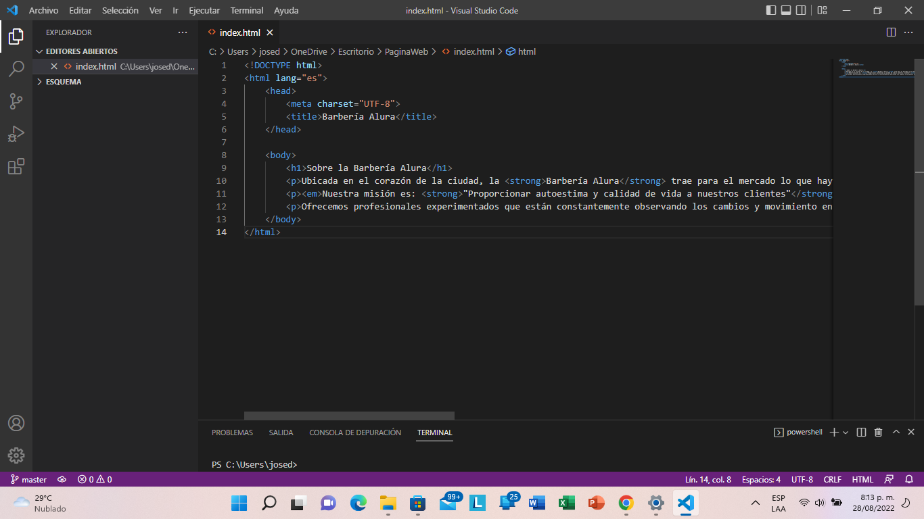Open editor more actions ellipsis
The width and height of the screenshot is (924, 519).
click(x=908, y=32)
